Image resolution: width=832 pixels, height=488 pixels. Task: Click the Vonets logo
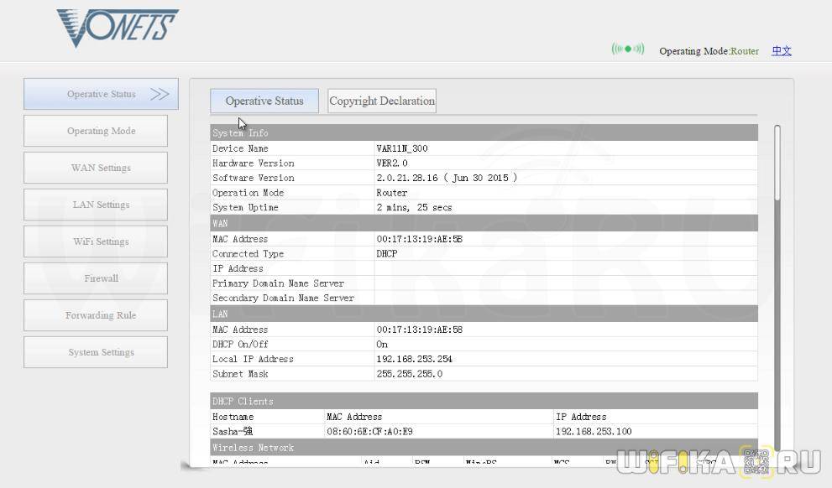117,27
